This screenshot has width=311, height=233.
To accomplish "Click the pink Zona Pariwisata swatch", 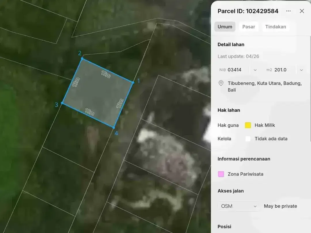I will tap(221, 174).
